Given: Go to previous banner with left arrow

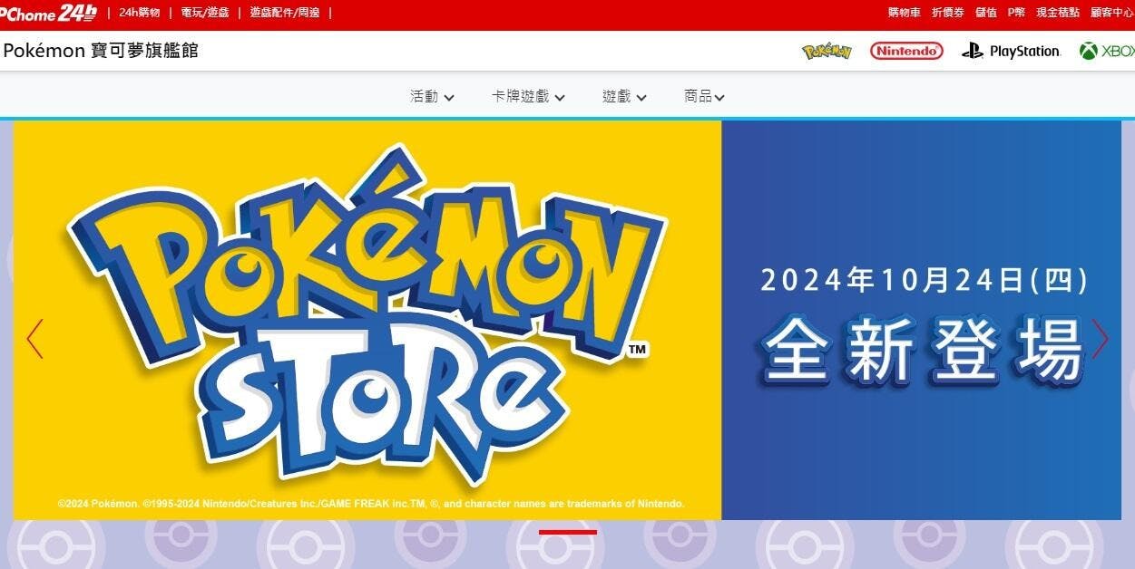Looking at the screenshot, I should tap(34, 339).
